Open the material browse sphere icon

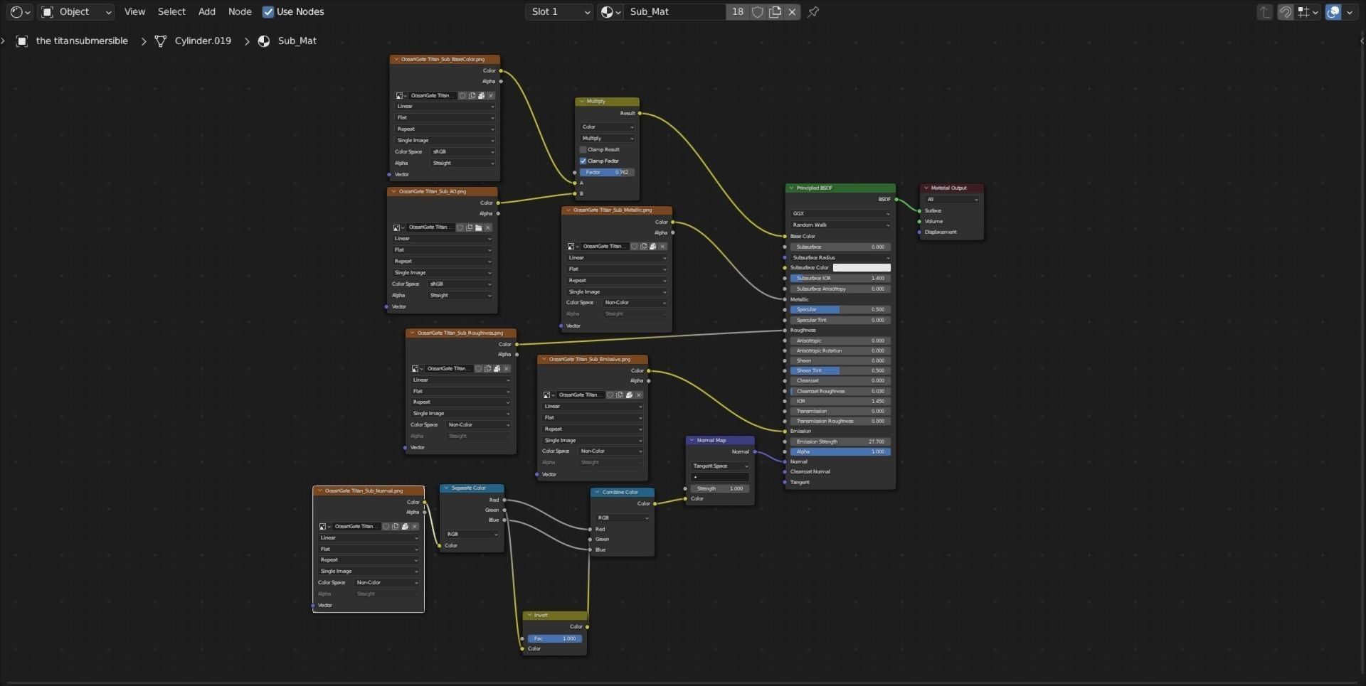pyautogui.click(x=611, y=11)
